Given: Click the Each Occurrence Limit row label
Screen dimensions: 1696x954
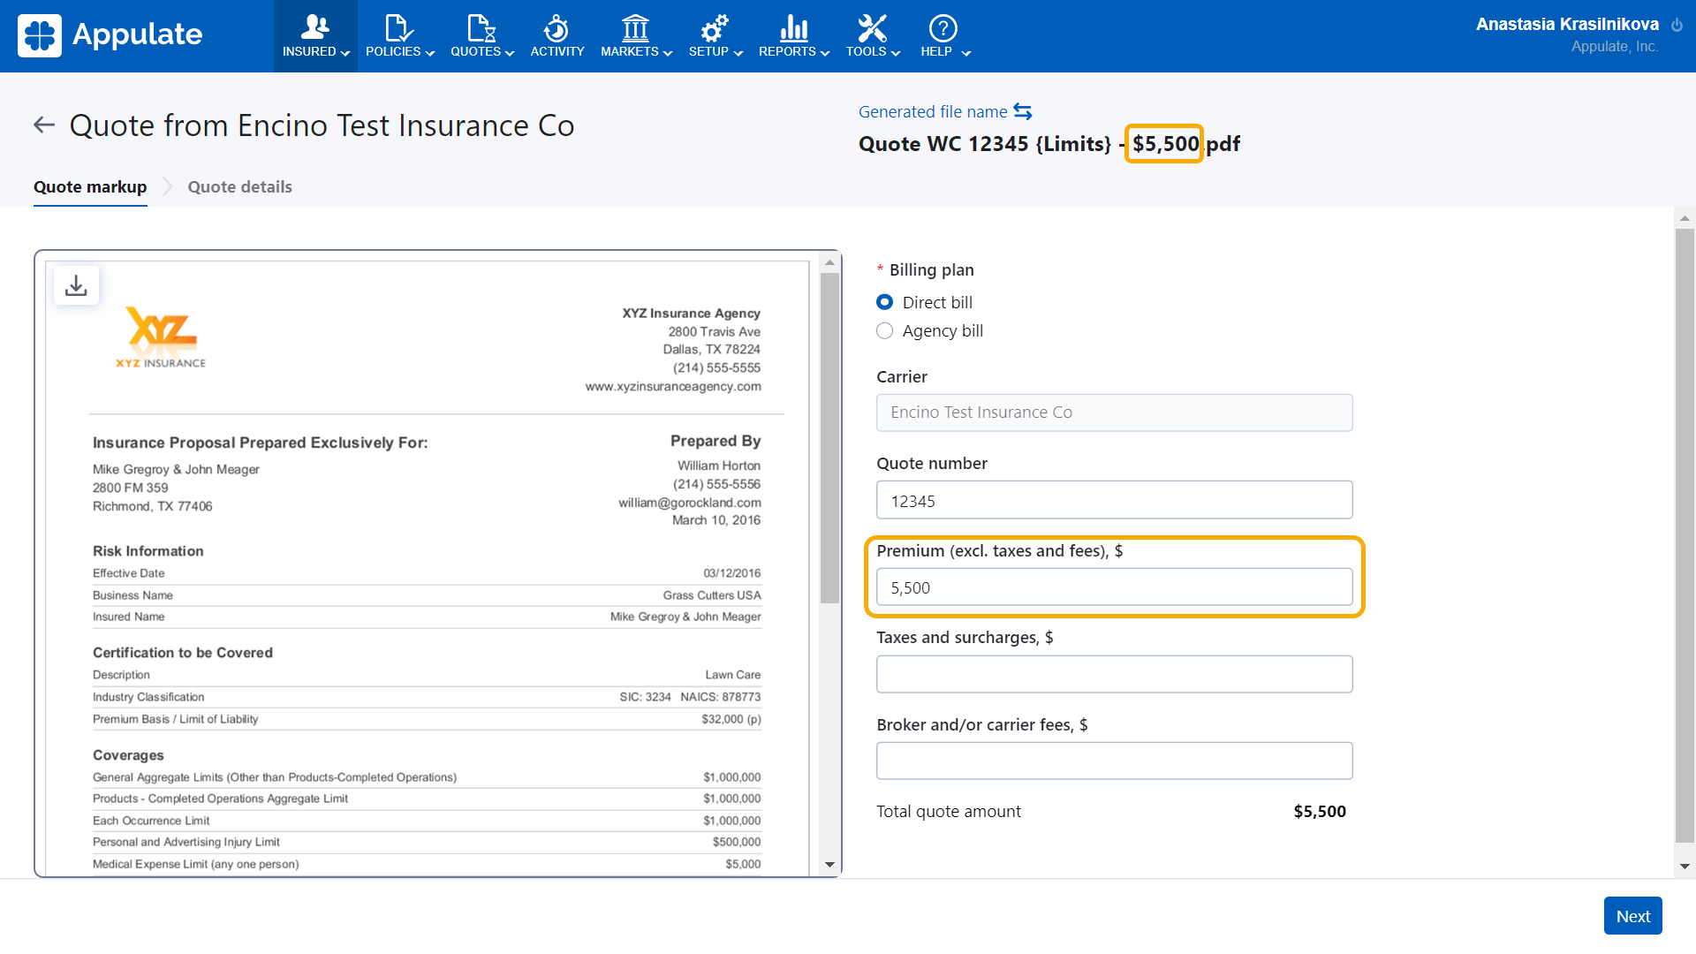Looking at the screenshot, I should coord(151,821).
